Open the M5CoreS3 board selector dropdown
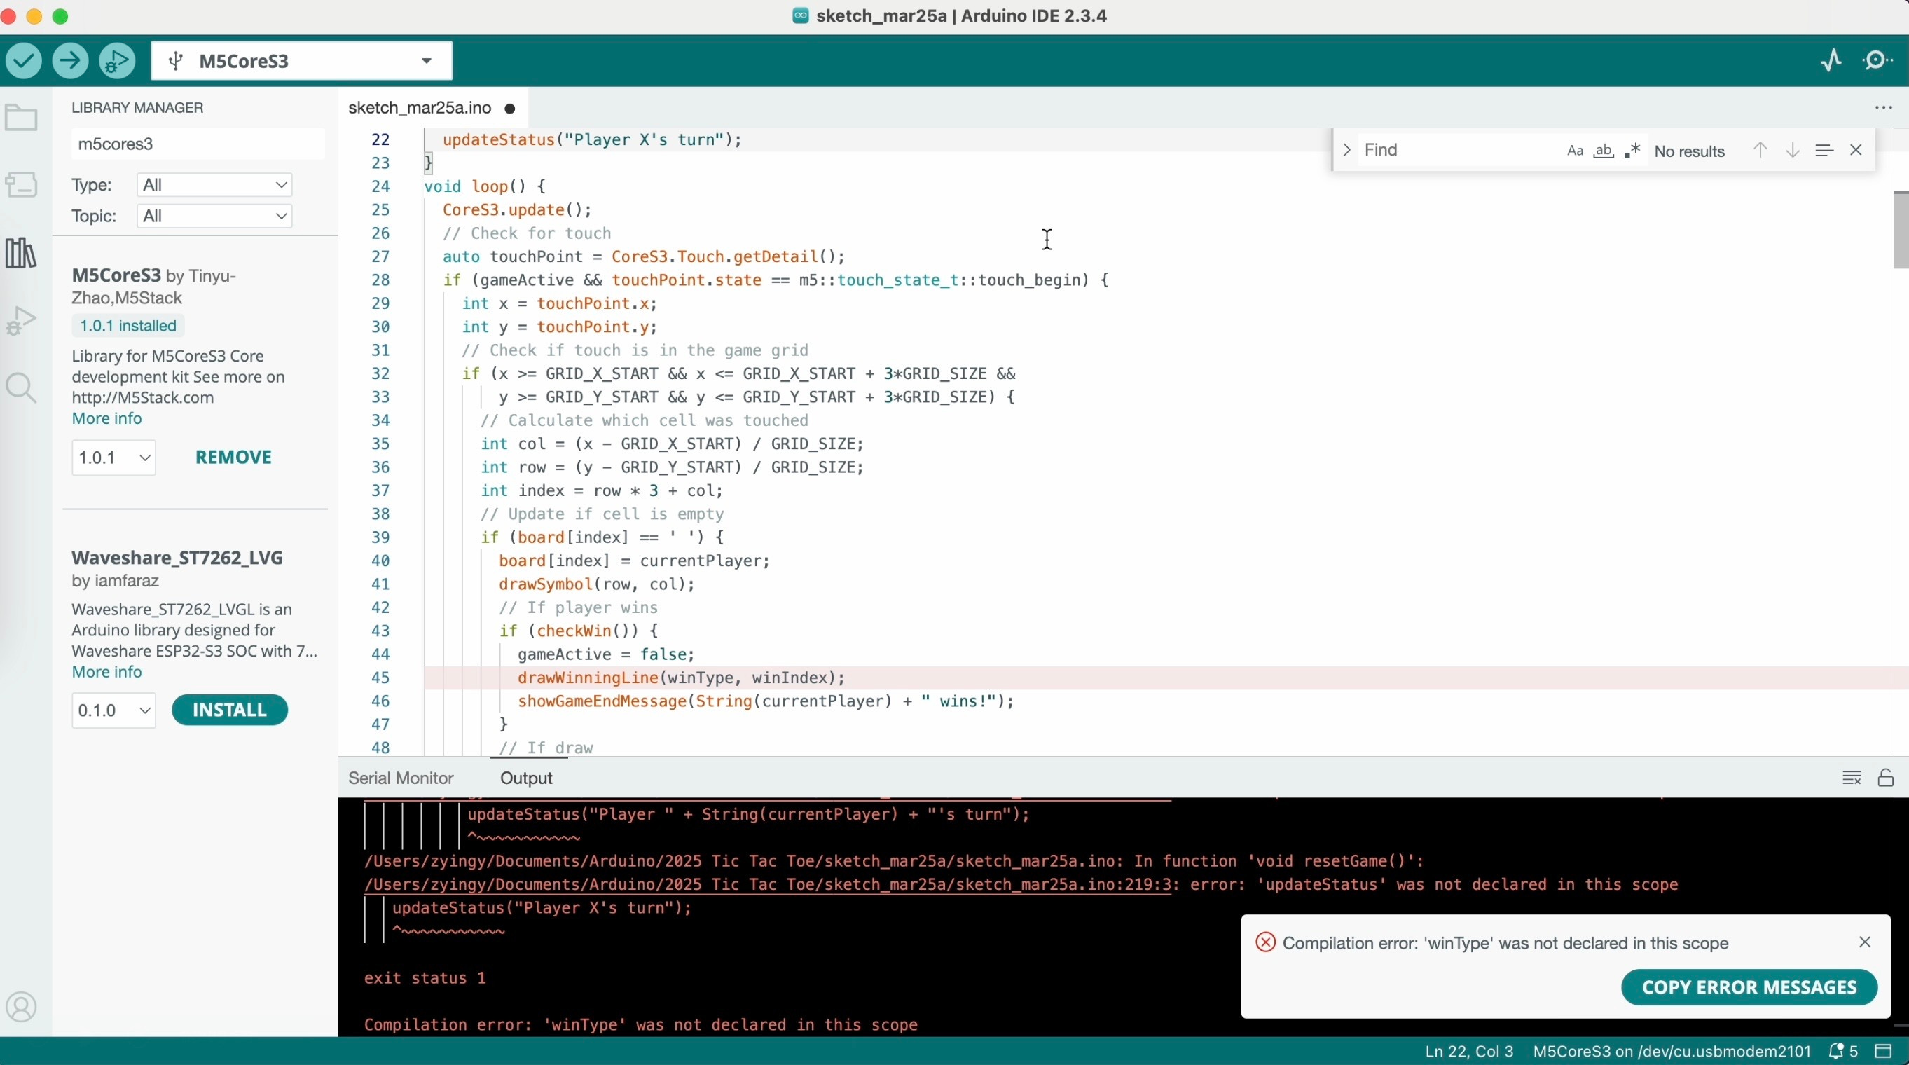The height and width of the screenshot is (1065, 1909). (301, 61)
